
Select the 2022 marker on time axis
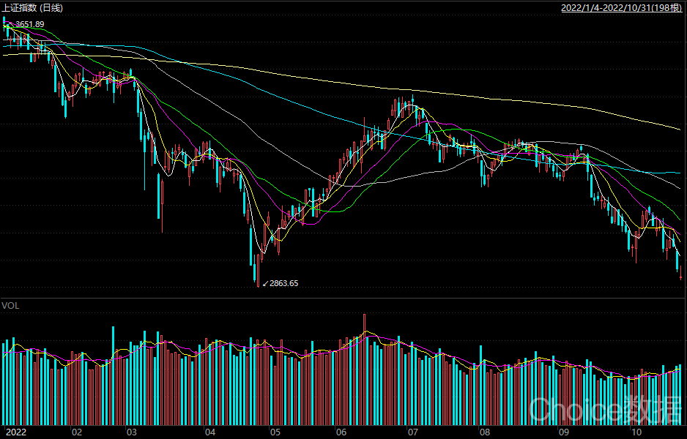15,432
